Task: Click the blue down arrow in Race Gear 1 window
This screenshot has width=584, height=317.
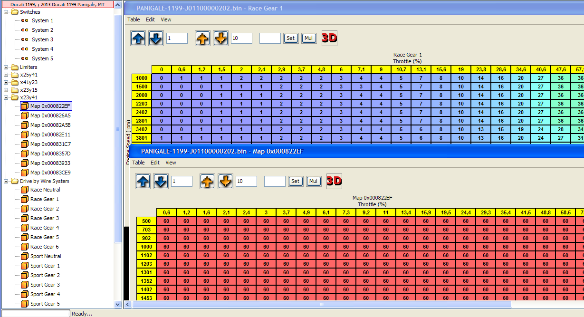Action: (156, 38)
